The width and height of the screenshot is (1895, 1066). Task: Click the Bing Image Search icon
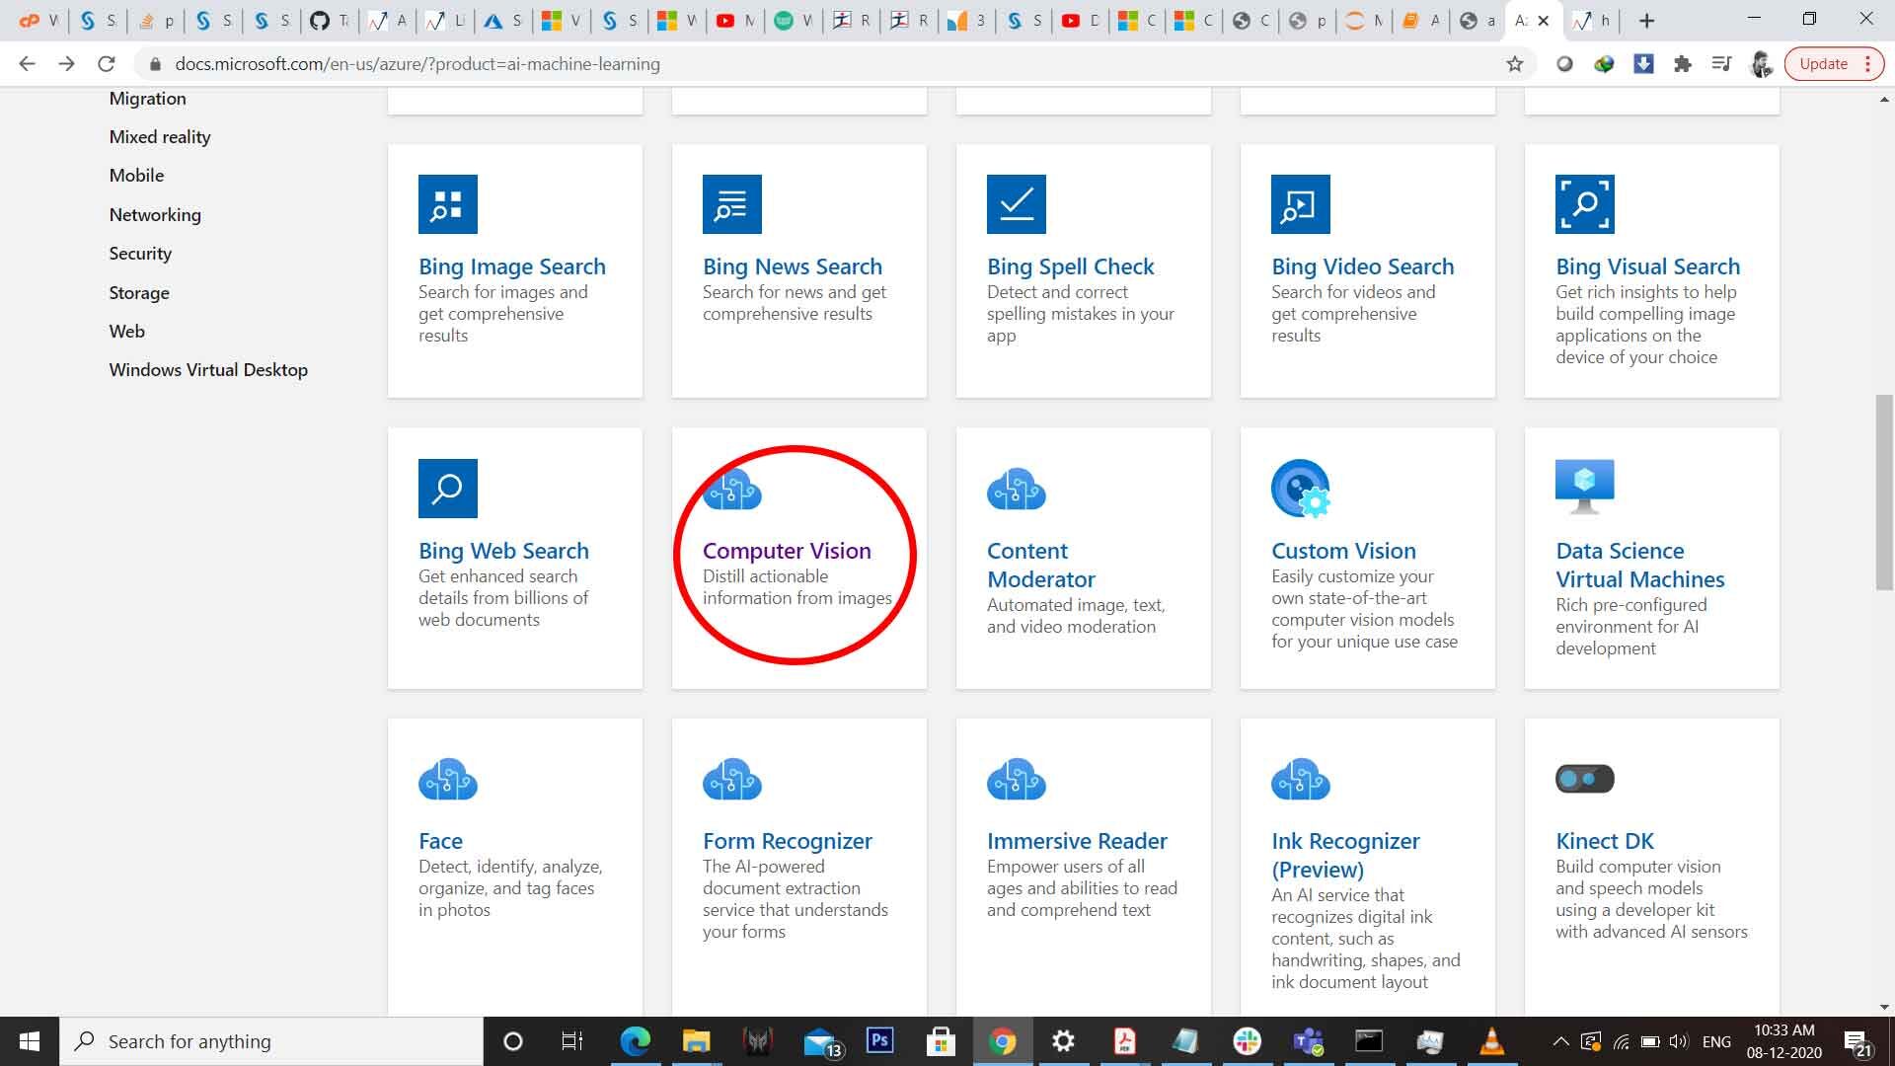click(446, 203)
